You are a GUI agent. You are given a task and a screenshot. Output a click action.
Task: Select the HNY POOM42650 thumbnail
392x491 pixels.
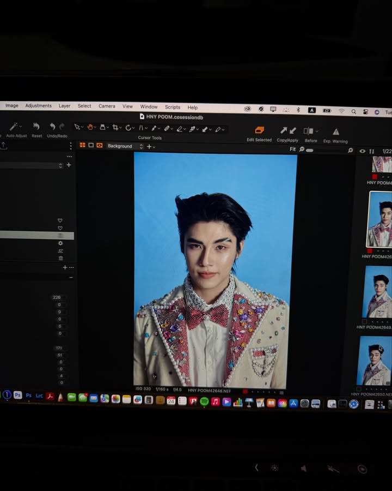(x=375, y=361)
